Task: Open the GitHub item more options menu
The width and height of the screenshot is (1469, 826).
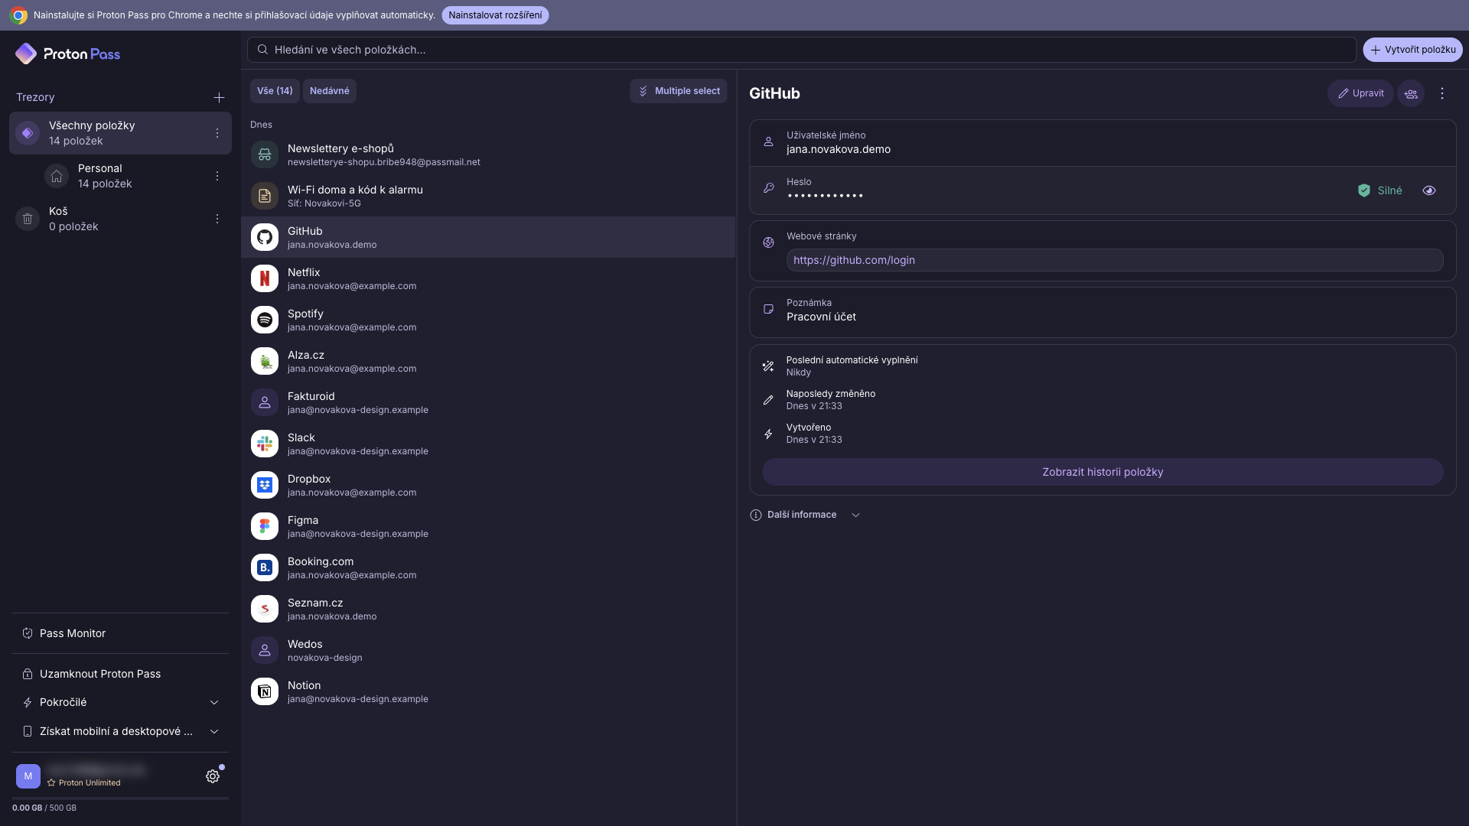Action: [x=1442, y=93]
